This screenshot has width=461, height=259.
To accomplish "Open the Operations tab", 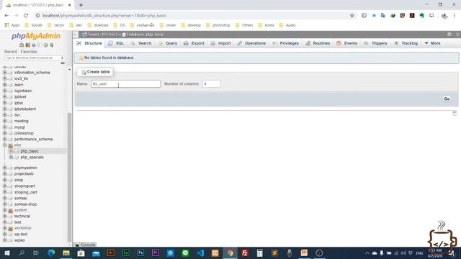I will [x=251, y=43].
